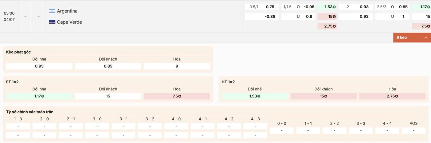The width and height of the screenshot is (431, 143).
Task: Select 0.93 odds beside handicap 2
Action: (356, 7)
